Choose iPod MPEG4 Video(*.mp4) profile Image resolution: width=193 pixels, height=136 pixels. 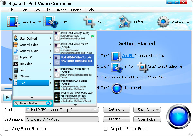(74, 60)
